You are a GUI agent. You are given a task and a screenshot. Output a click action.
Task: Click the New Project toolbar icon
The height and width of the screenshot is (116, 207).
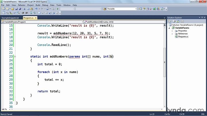4,9
